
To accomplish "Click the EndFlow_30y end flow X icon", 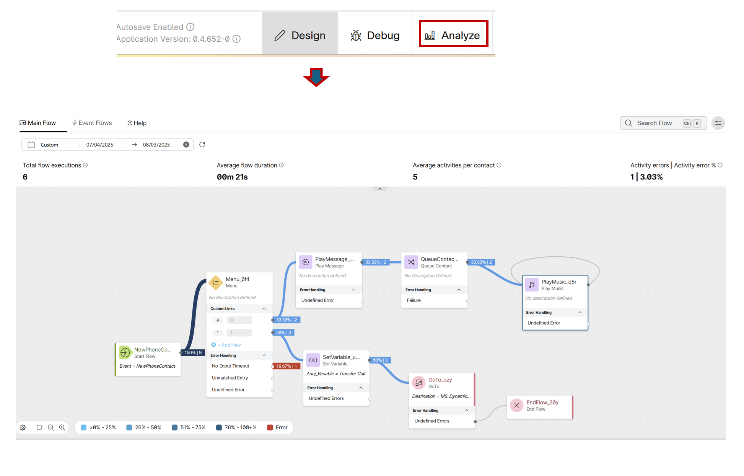I will (x=516, y=406).
